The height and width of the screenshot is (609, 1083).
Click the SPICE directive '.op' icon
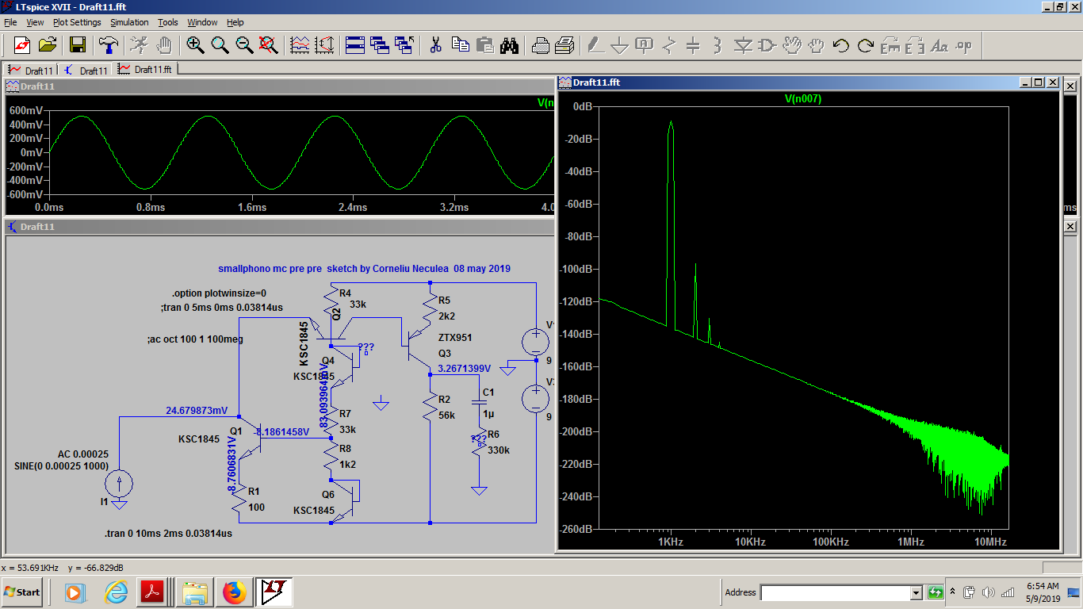(x=964, y=45)
